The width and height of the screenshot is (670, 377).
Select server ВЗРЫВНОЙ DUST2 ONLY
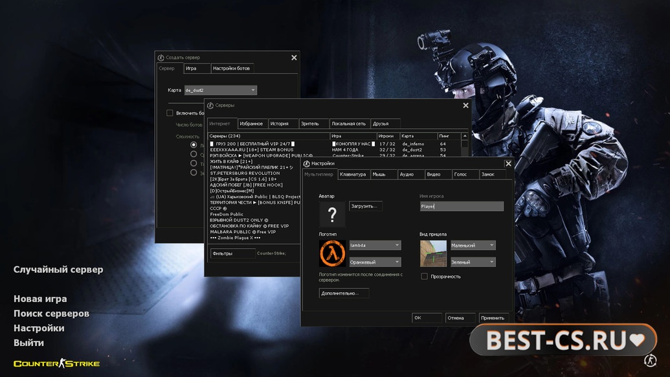pos(239,220)
